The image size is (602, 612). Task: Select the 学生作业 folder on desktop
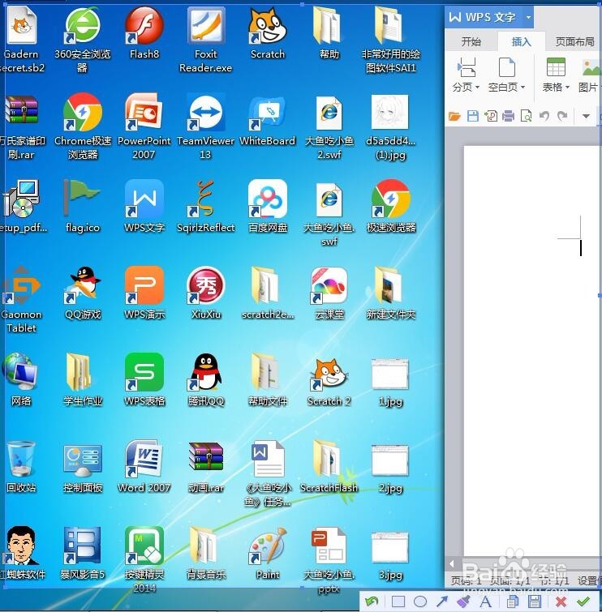tap(83, 380)
